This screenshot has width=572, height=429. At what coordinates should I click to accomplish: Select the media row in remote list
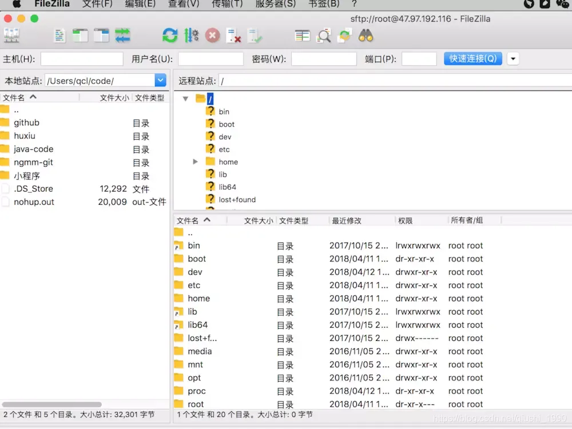pyautogui.click(x=372, y=351)
